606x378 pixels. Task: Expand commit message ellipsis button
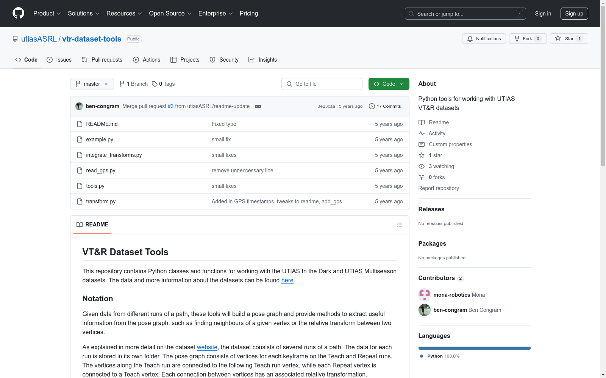point(258,106)
